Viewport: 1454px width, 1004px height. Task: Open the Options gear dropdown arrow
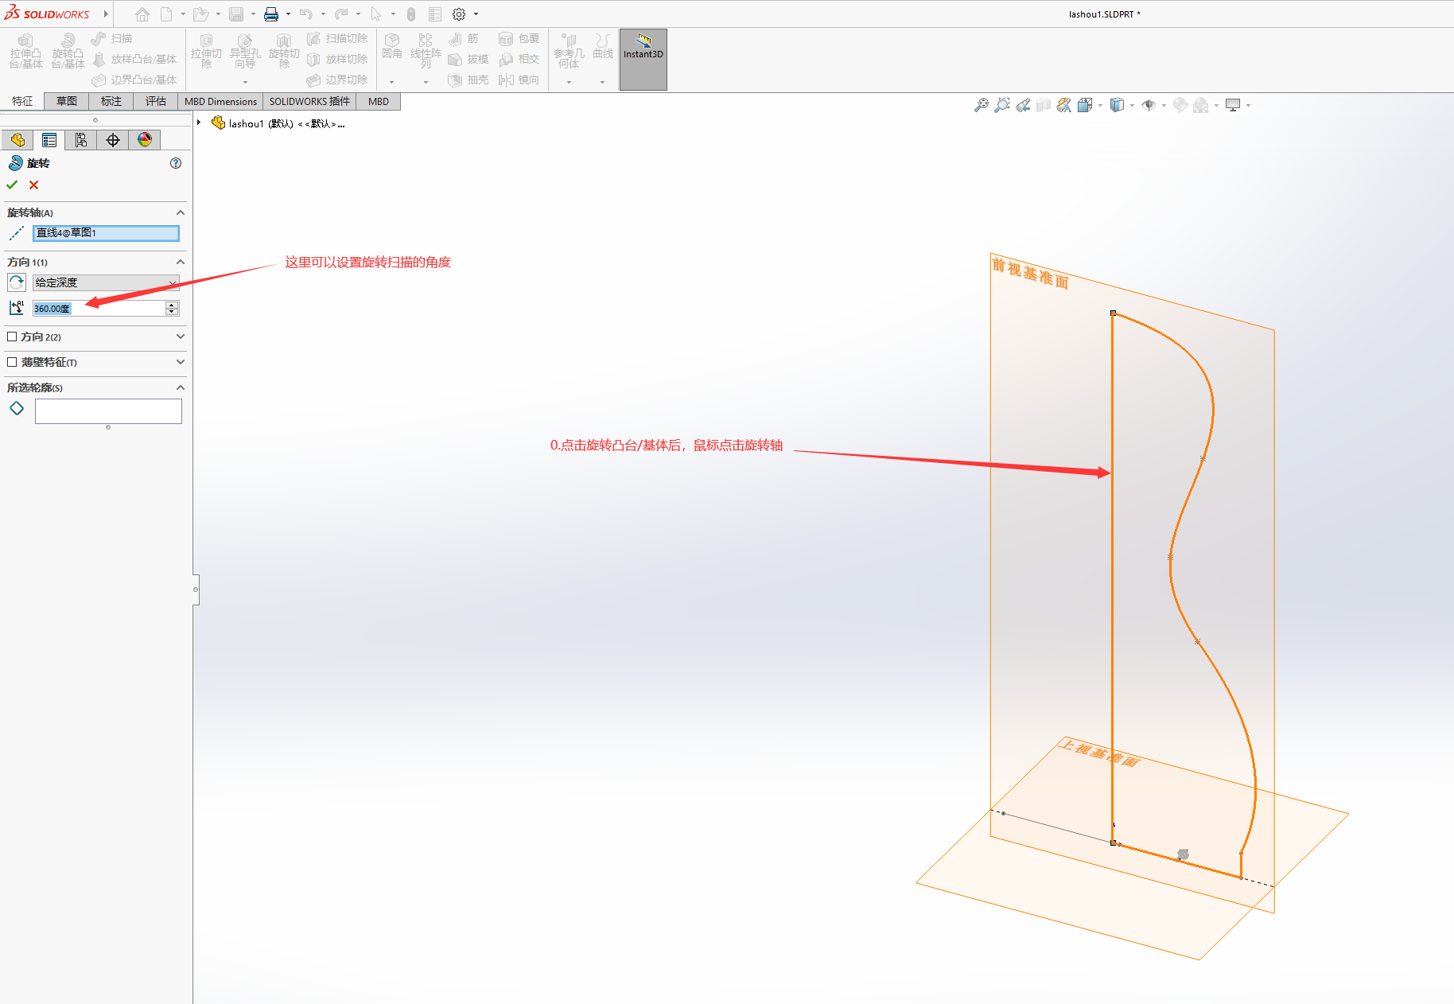476,14
